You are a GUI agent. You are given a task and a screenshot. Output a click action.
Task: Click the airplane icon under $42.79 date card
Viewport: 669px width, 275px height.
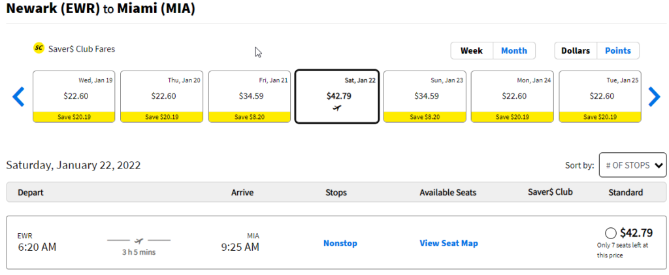tap(336, 108)
